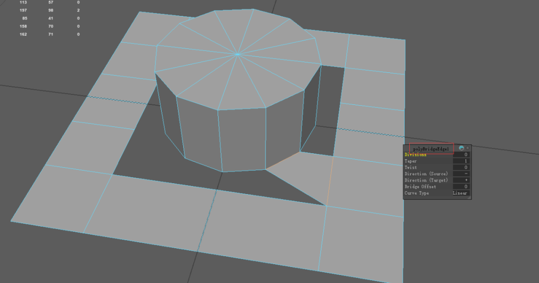539x283 pixels.
Task: Open the Curve Type Linear dropdown
Action: point(461,193)
